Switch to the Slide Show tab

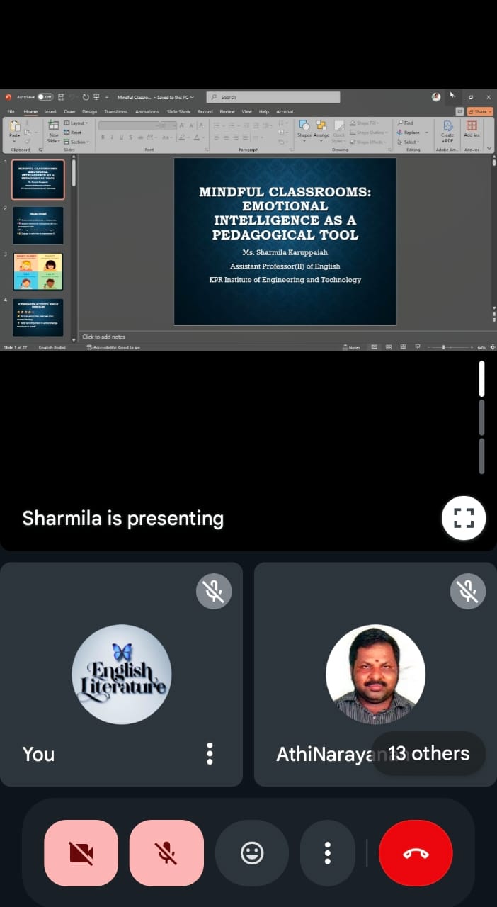tap(178, 112)
